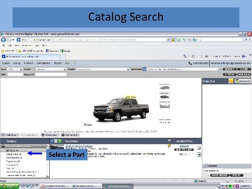
Task: Click the play control under vehicle thumbnails
Action: (x=166, y=122)
